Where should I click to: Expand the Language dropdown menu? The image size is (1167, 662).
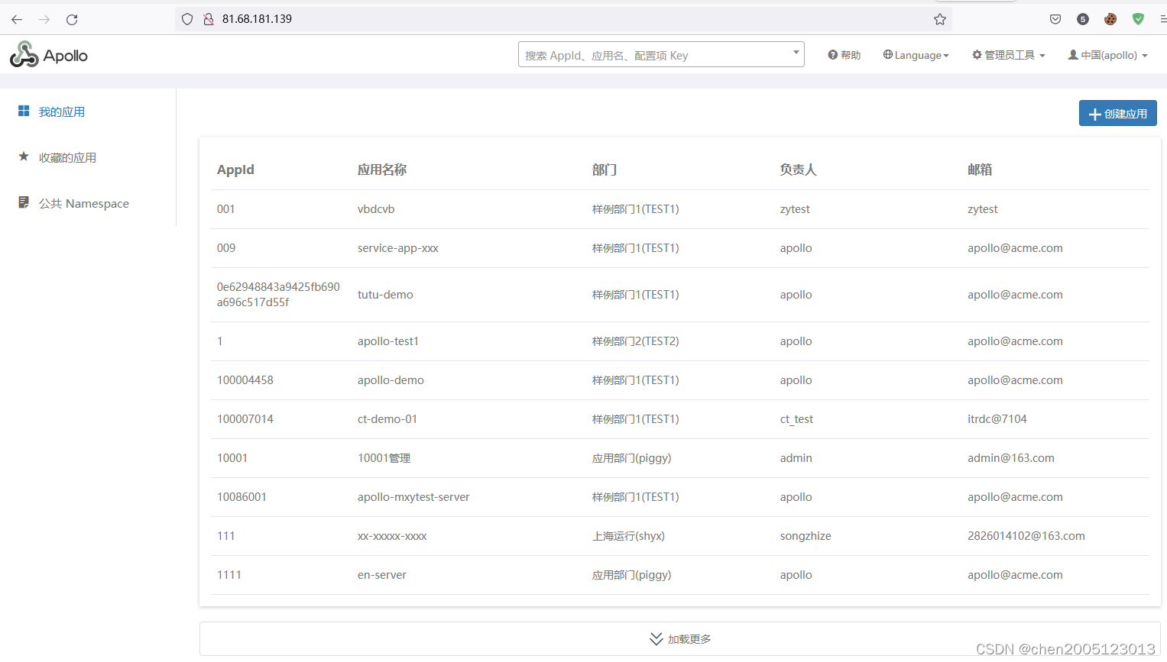coord(916,55)
